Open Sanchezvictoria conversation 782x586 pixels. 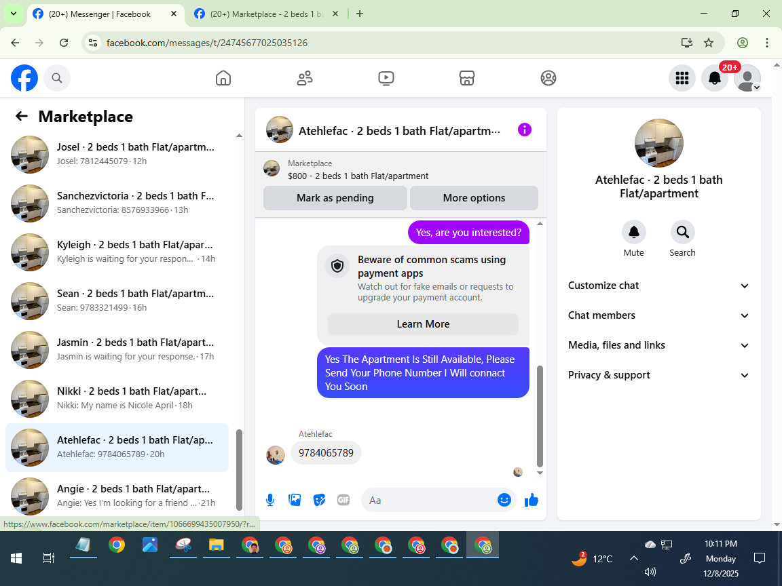pos(117,203)
